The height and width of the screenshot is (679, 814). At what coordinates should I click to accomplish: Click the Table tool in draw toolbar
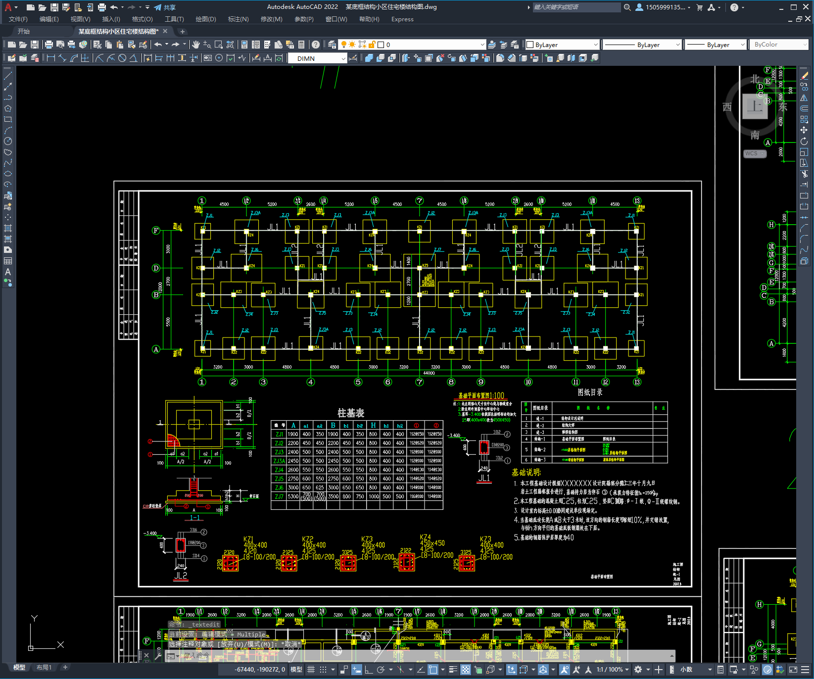point(8,261)
